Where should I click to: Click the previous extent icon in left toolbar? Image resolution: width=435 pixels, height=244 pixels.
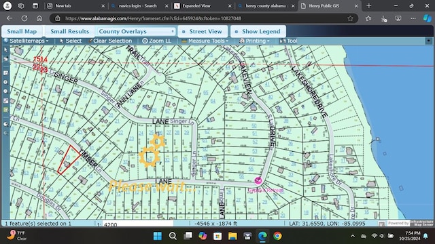coord(5,124)
